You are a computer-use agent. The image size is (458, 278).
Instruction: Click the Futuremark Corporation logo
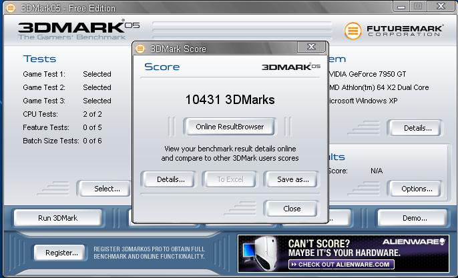(393, 31)
